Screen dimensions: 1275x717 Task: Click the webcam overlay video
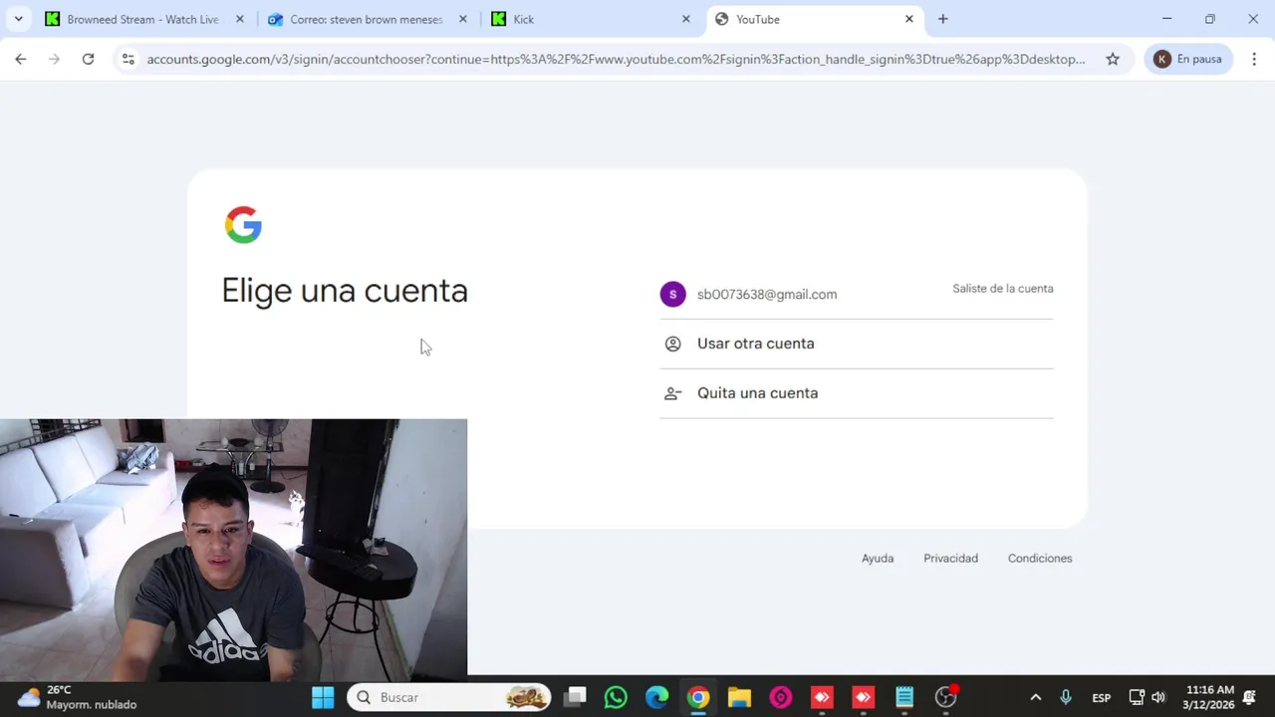click(233, 549)
